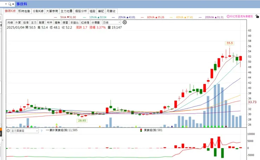Switch to the 即時走勢 tab
This screenshot has width=260, height=160.
click(x=24, y=11)
